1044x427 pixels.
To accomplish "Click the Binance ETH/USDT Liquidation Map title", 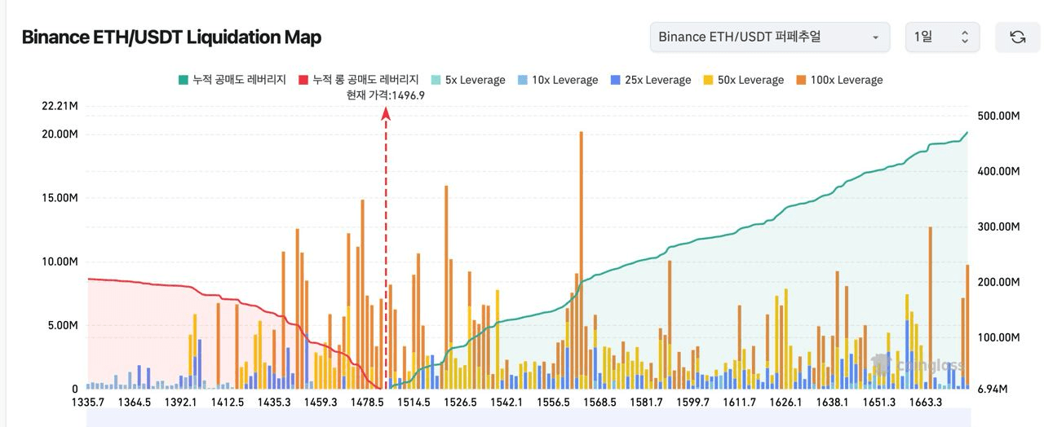I will 171,37.
